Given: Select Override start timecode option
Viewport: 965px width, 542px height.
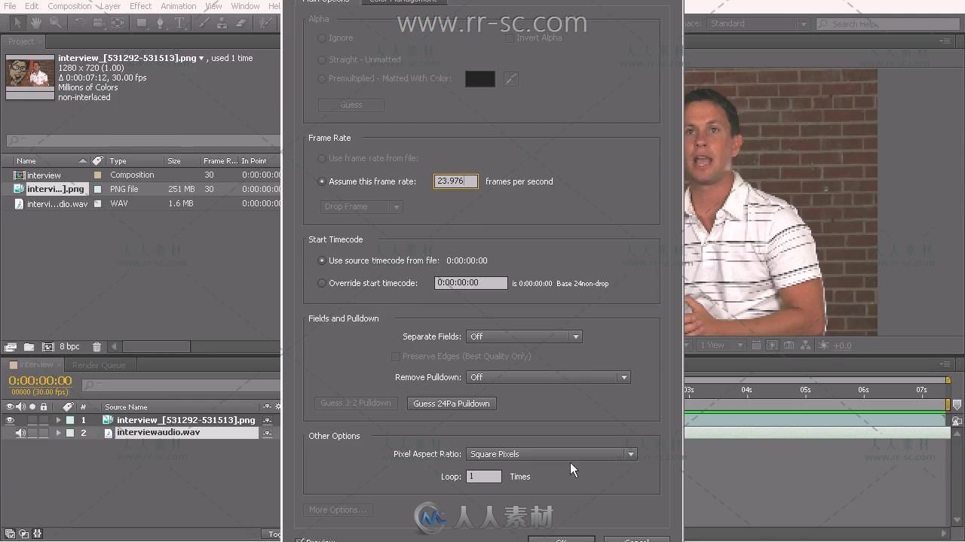Looking at the screenshot, I should 322,283.
